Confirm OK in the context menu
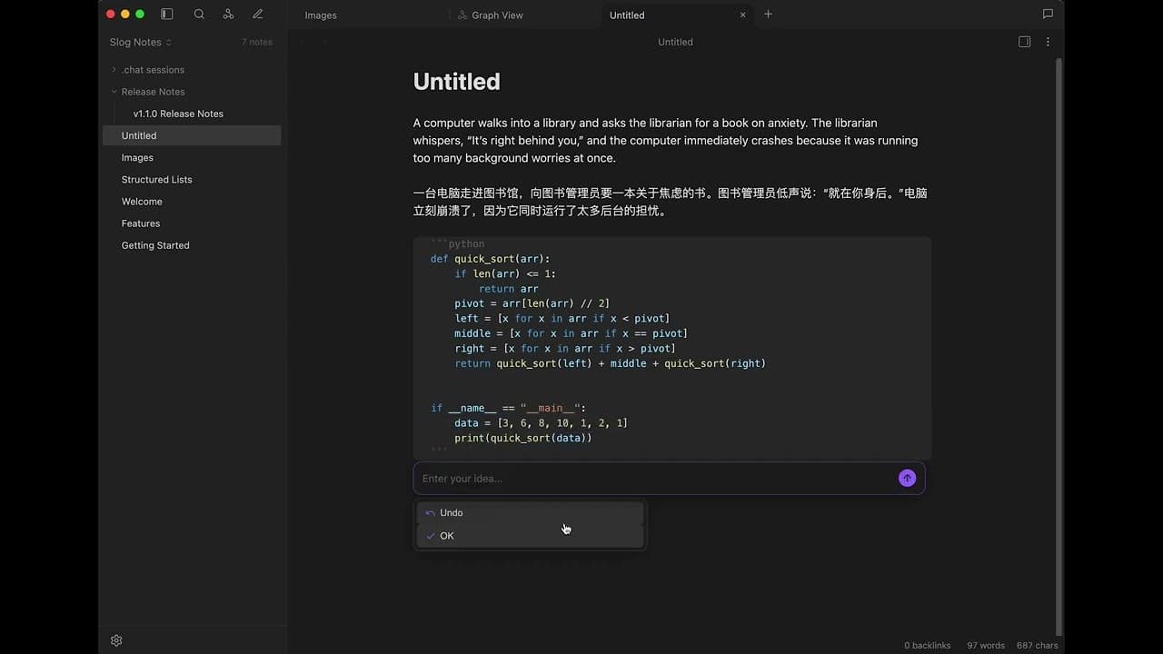 pyautogui.click(x=446, y=535)
